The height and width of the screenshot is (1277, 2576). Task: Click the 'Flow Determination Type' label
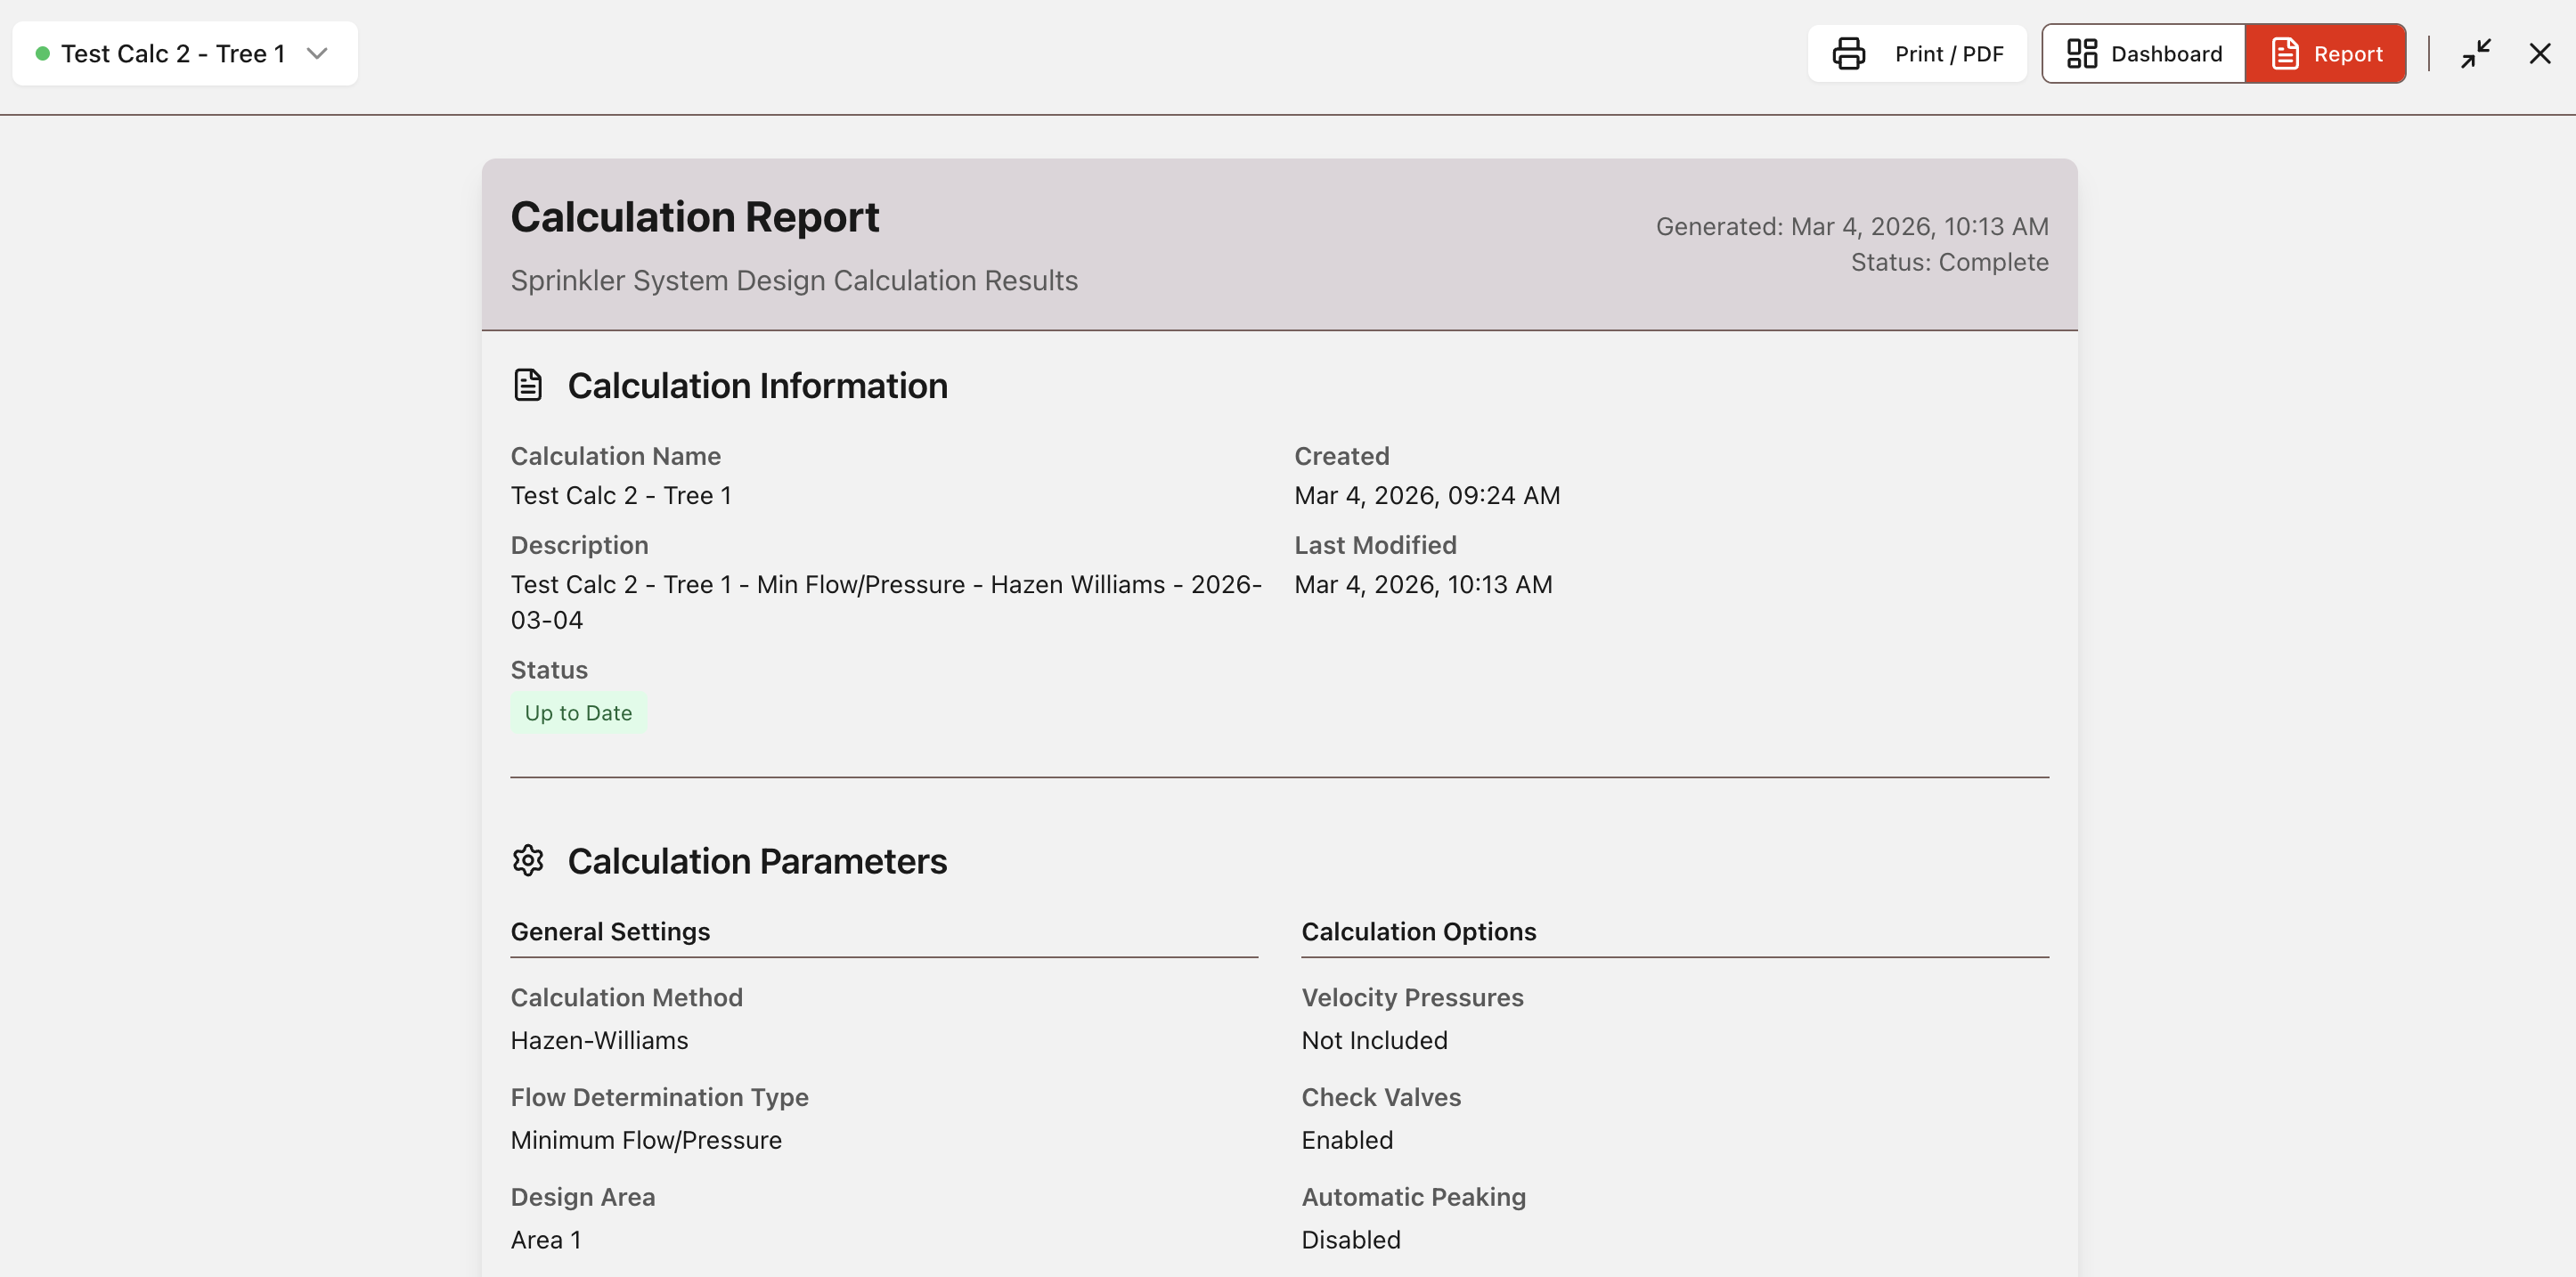(x=659, y=1098)
